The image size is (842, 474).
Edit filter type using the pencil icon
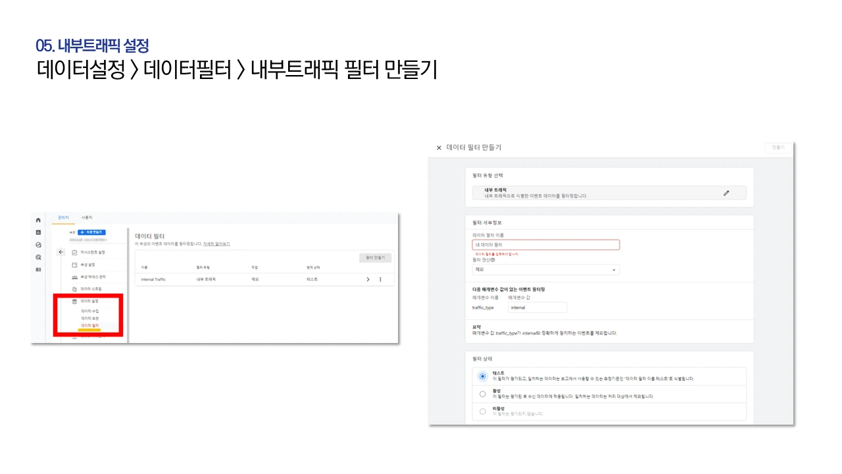726,193
